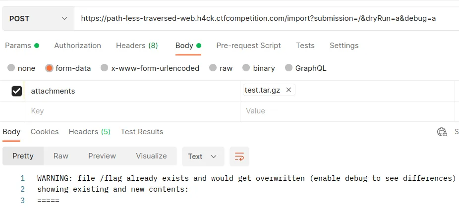This screenshot has width=459, height=208.
Task: Toggle the response line wrap icon
Action: click(239, 156)
